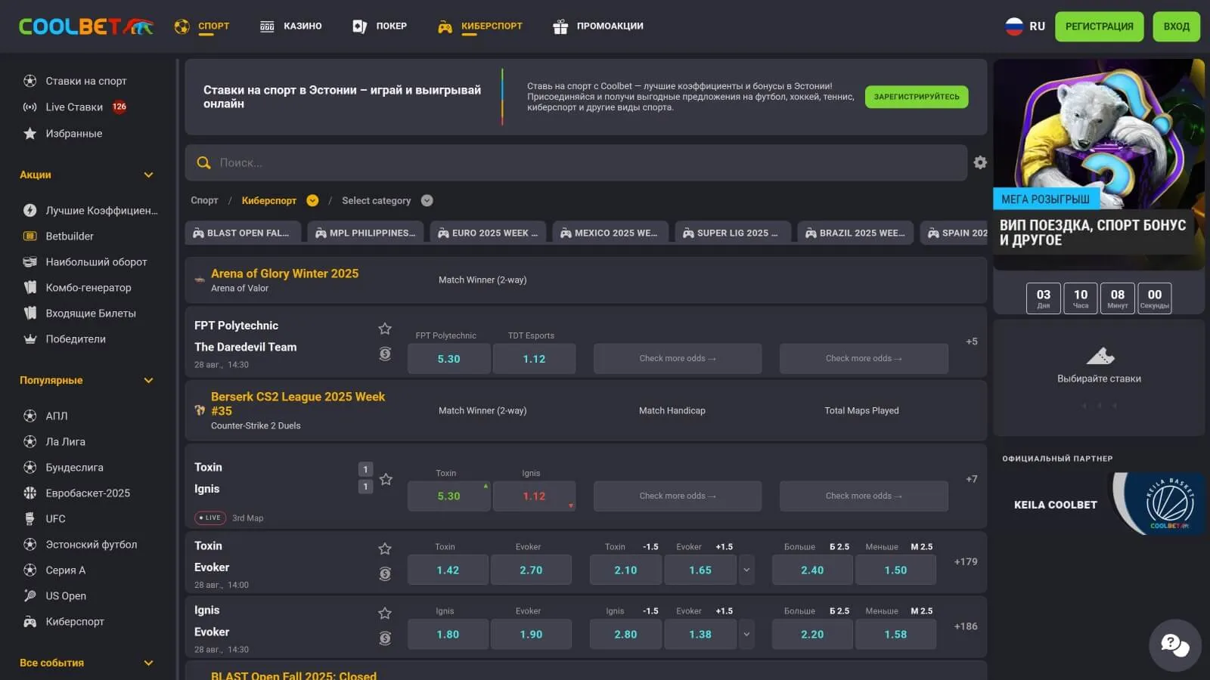Show +179 more markets for Toxin vs Evoker
The width and height of the screenshot is (1210, 680).
[x=966, y=561]
